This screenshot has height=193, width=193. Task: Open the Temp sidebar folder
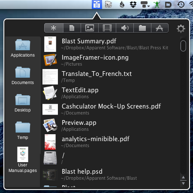pos(23,131)
